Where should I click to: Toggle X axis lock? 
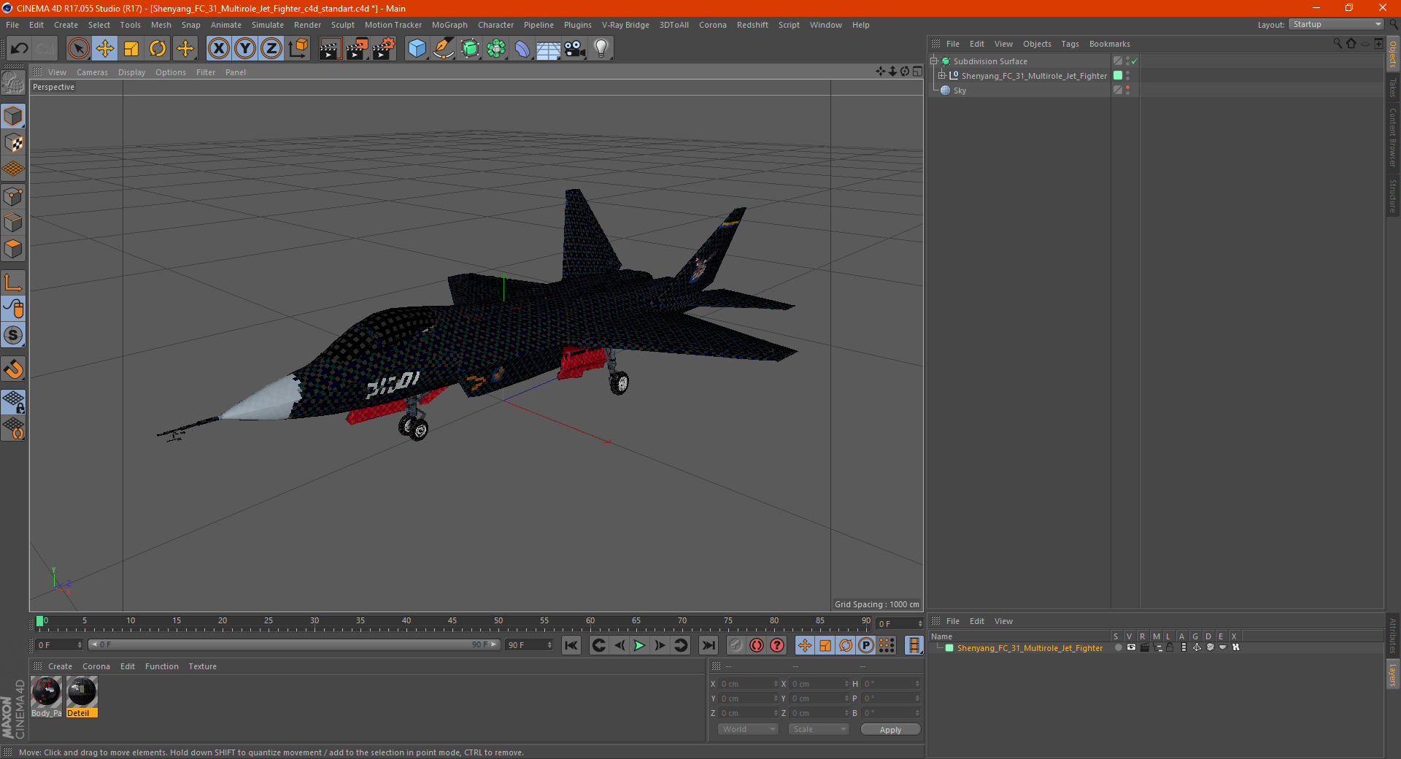pyautogui.click(x=218, y=49)
